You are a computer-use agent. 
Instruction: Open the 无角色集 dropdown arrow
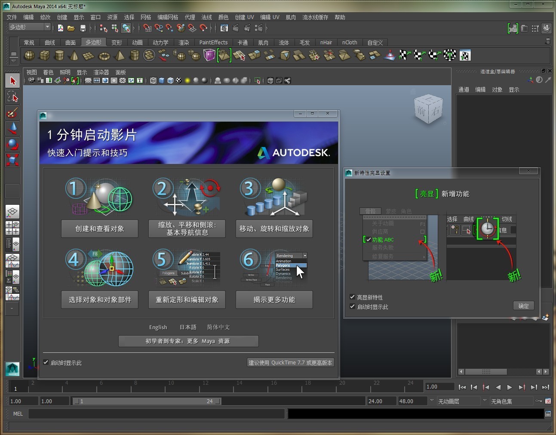[485, 401]
